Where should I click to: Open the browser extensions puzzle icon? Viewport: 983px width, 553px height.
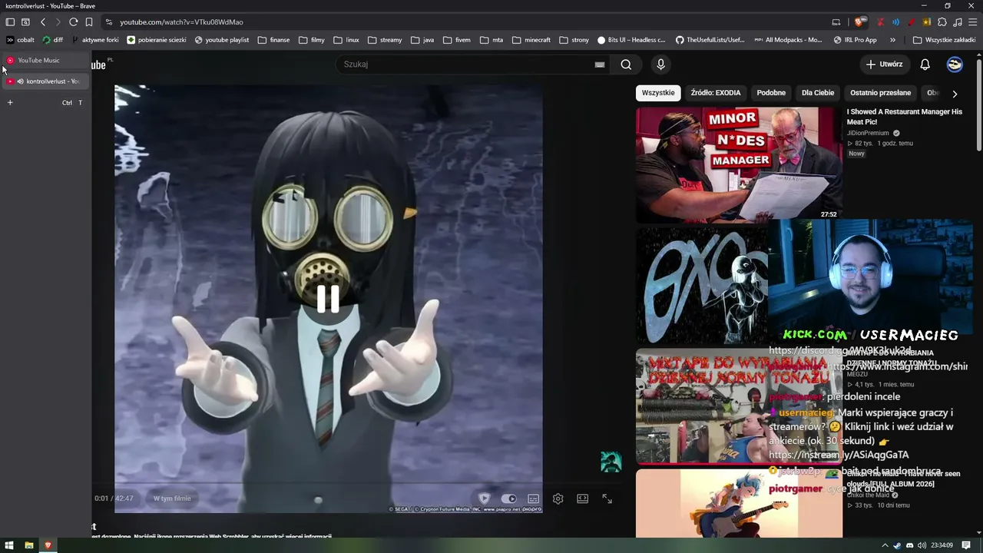click(942, 22)
